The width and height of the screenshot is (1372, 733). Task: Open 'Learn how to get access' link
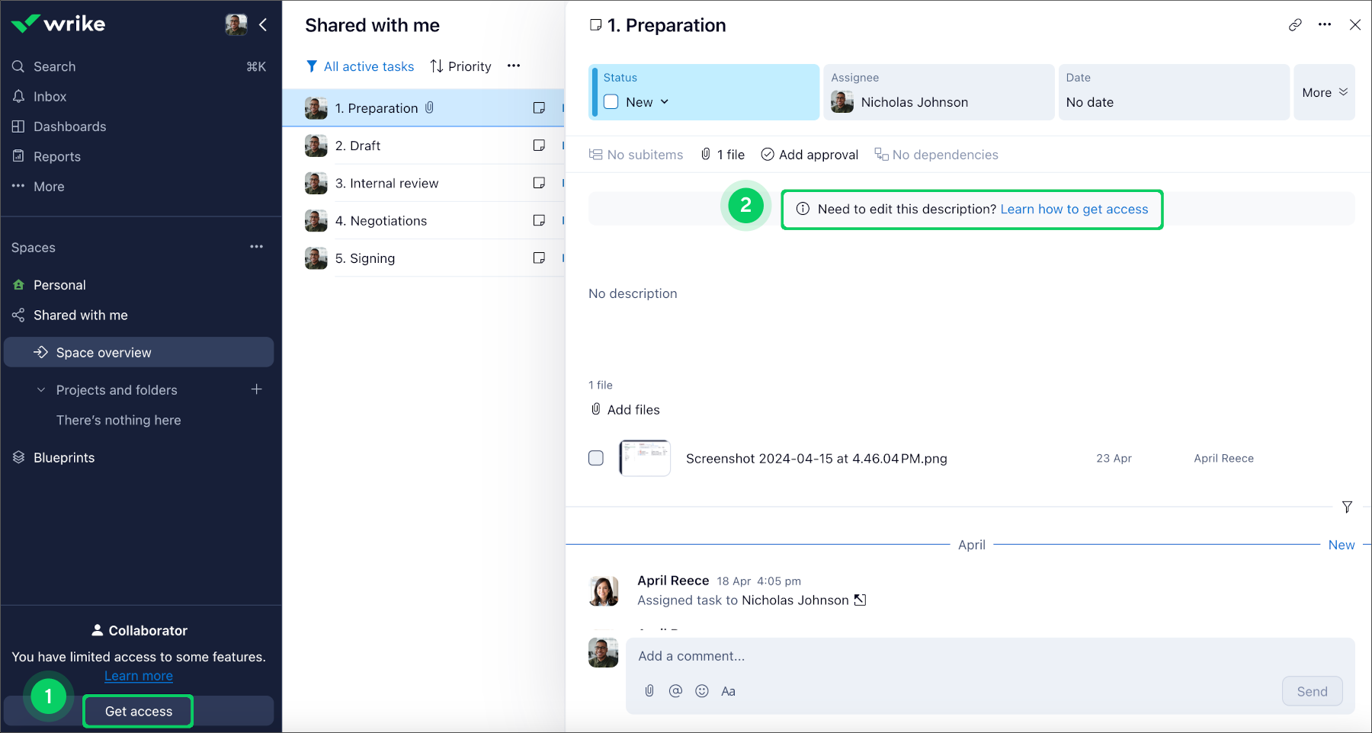(x=1074, y=210)
